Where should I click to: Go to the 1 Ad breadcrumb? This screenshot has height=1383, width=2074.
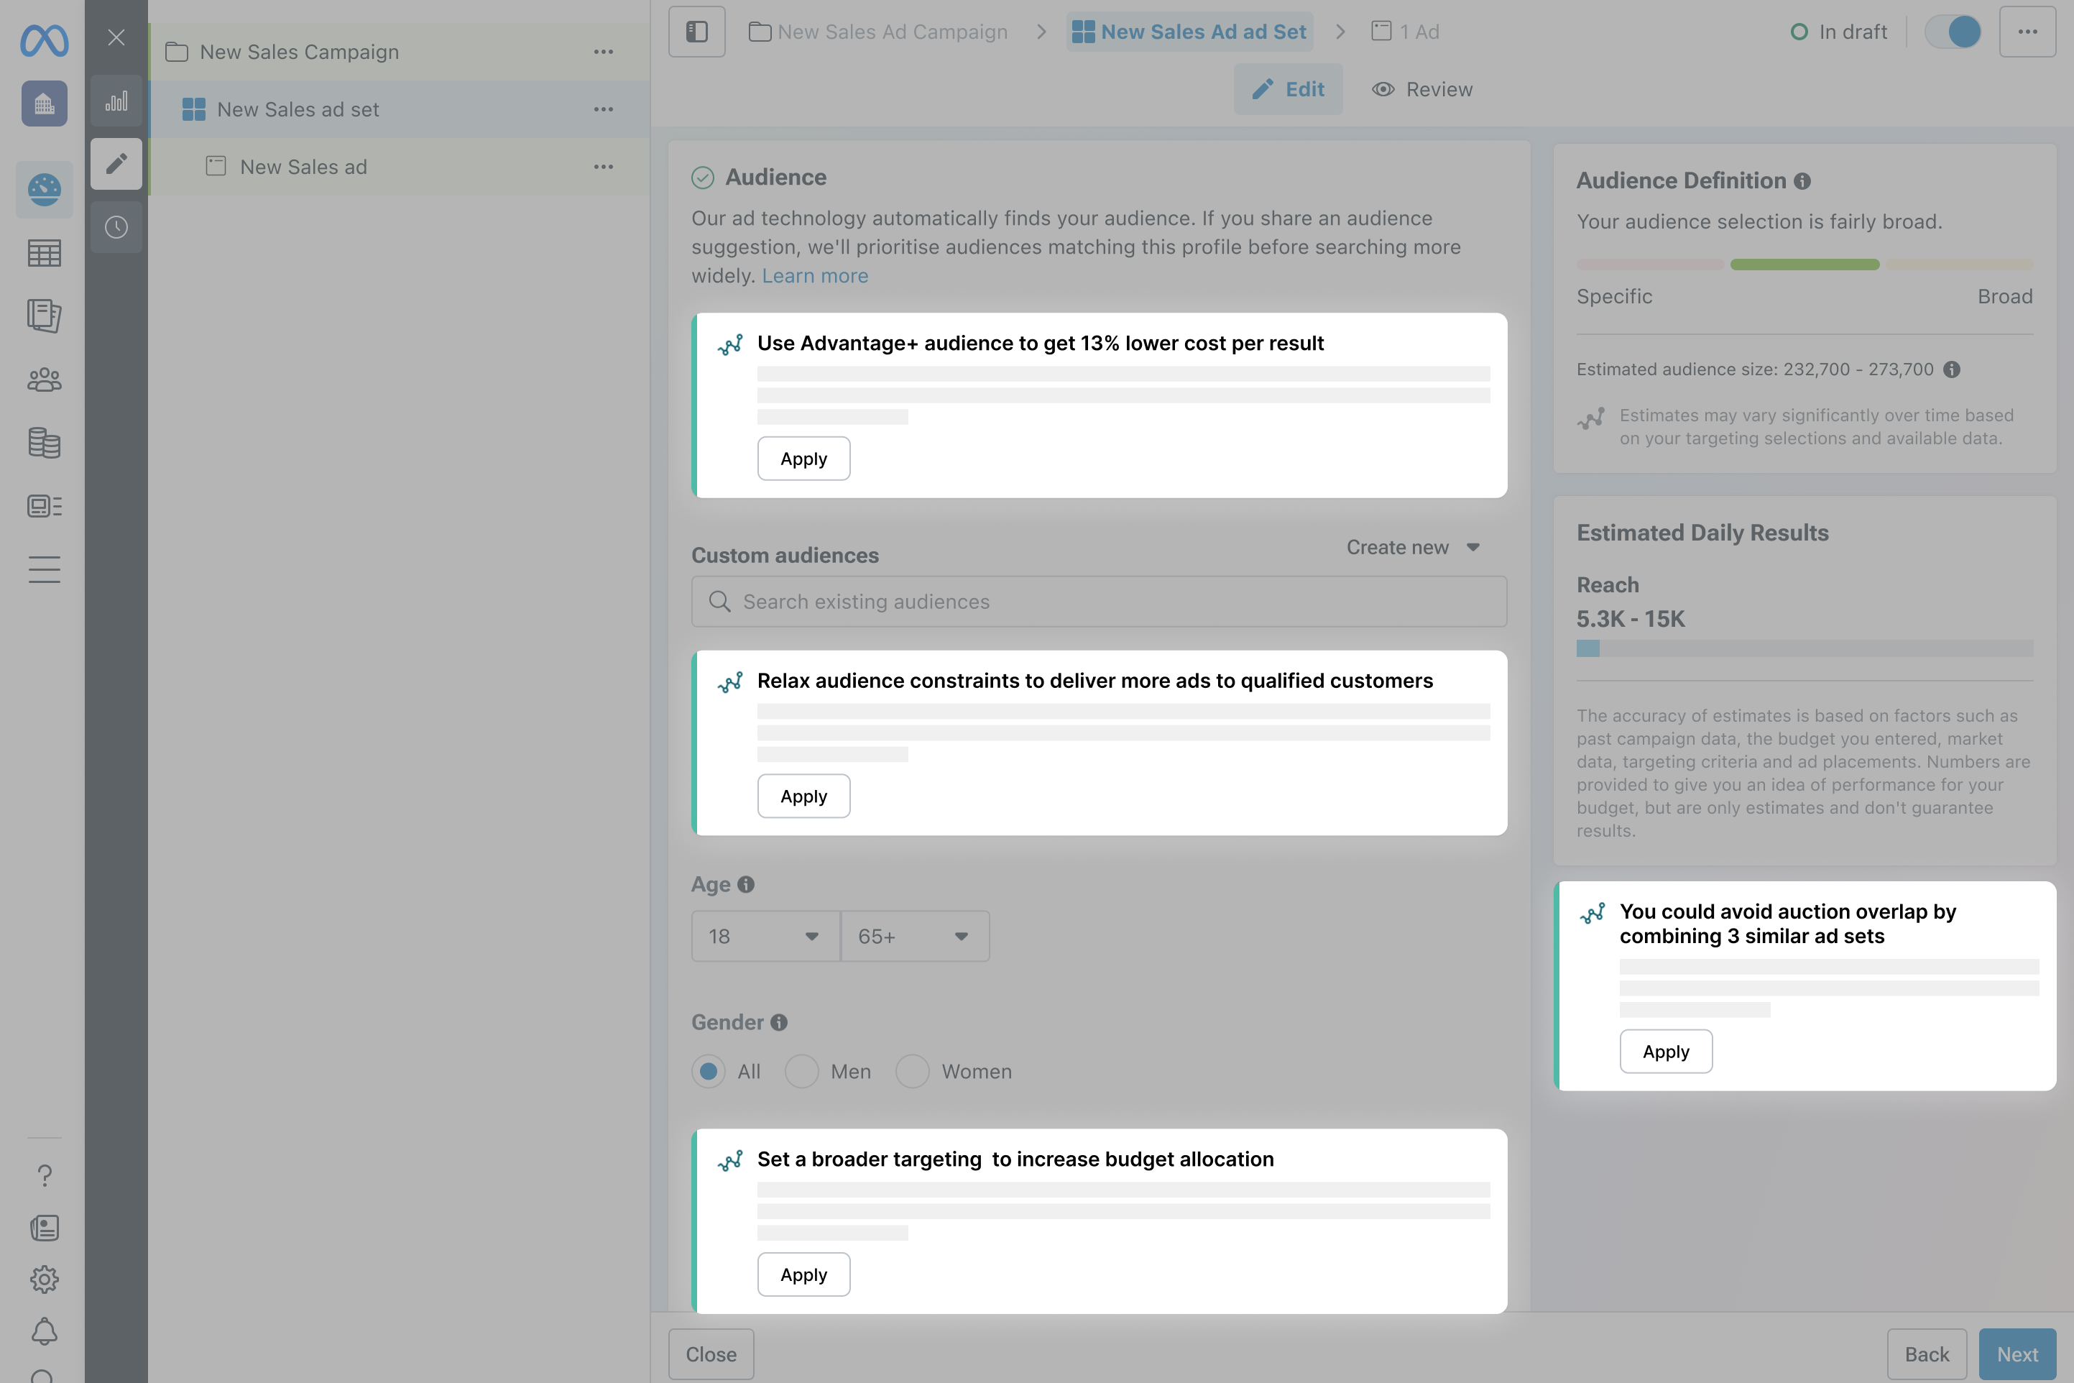point(1406,32)
